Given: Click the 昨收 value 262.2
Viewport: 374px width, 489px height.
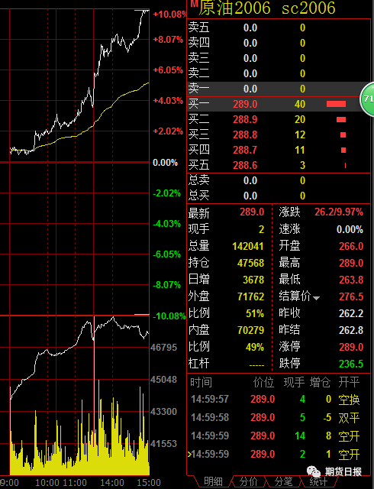Looking at the screenshot, I should click(x=351, y=313).
